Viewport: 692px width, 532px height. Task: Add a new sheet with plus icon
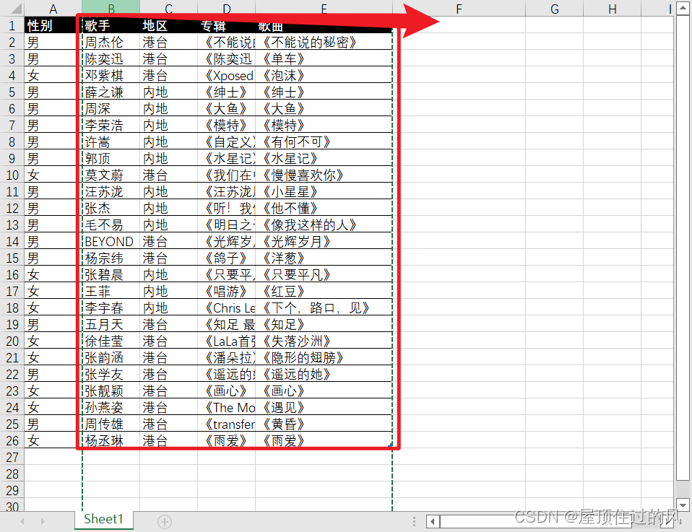click(165, 522)
